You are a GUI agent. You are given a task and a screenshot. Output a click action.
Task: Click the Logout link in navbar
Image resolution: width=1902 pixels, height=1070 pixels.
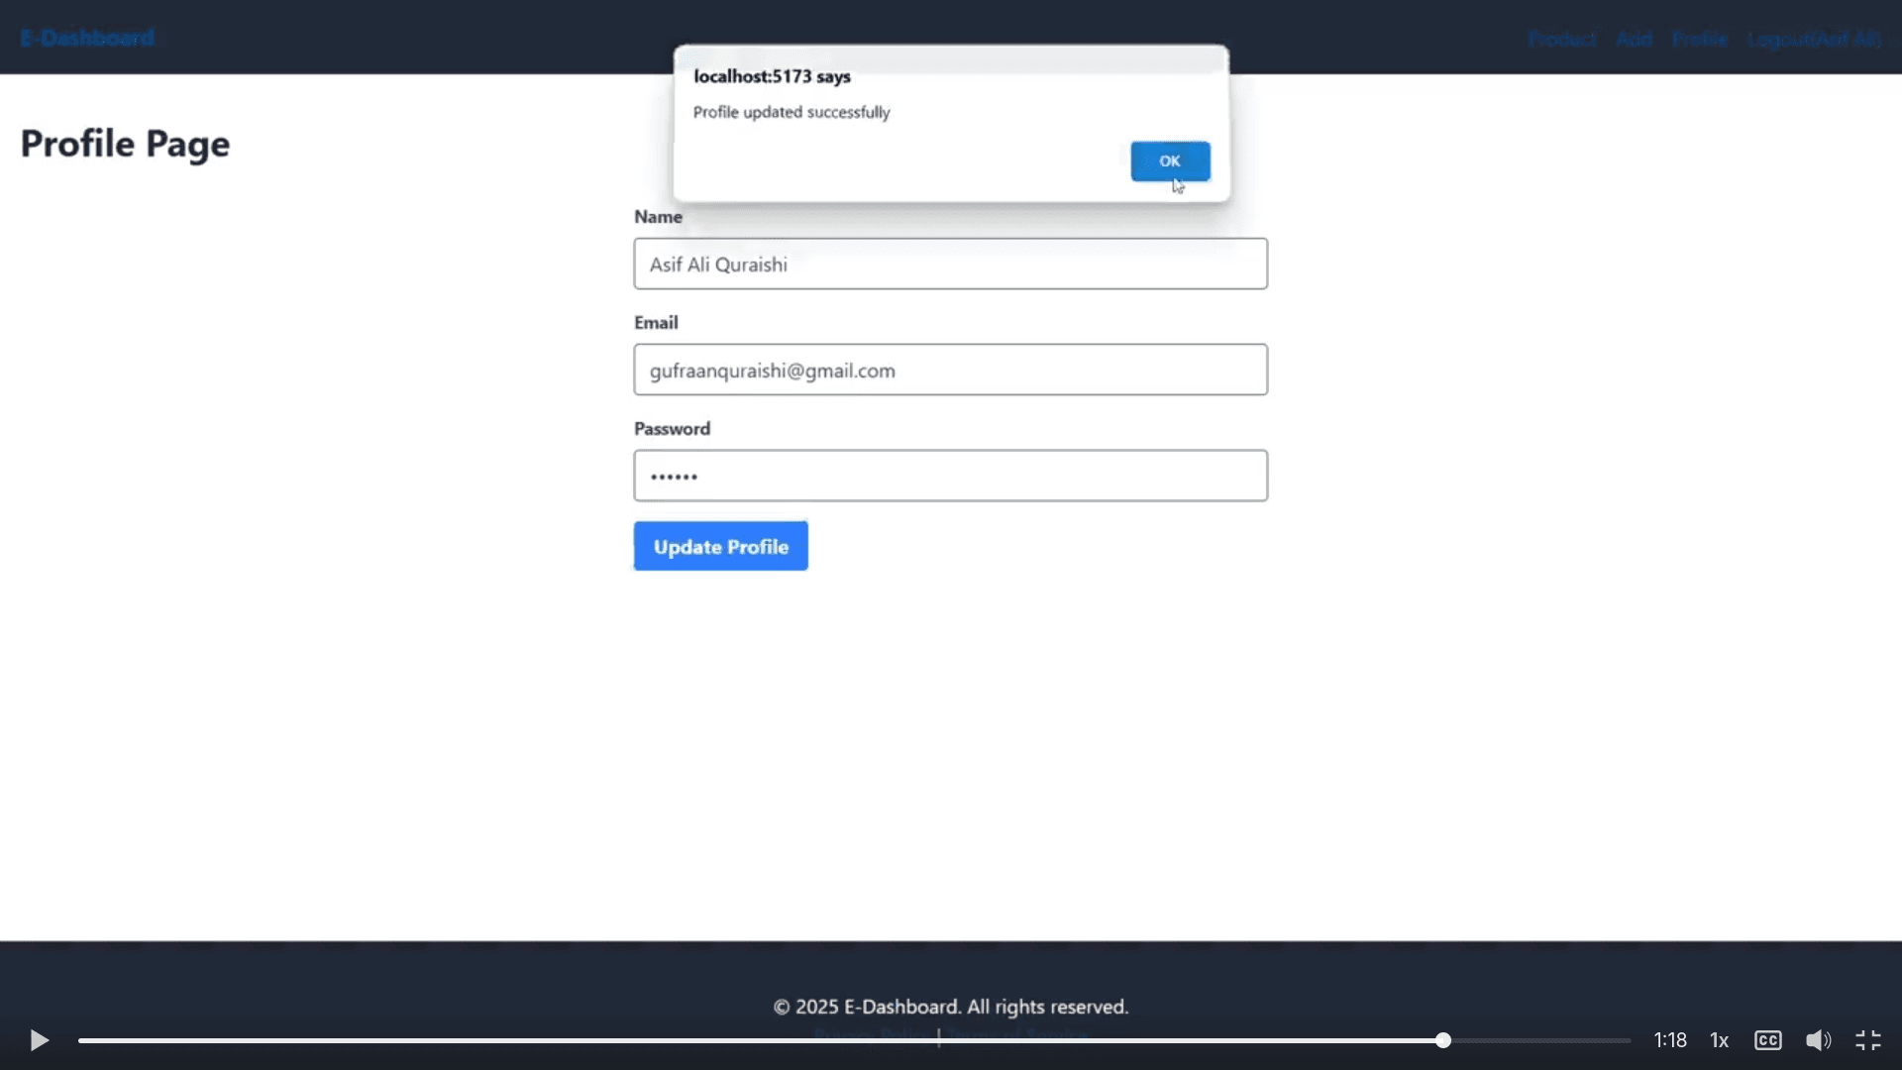(x=1815, y=39)
